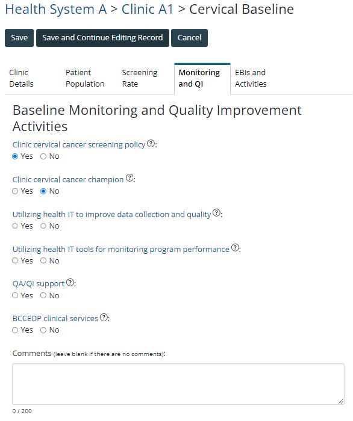Click inside the Comments text area

coord(178,384)
